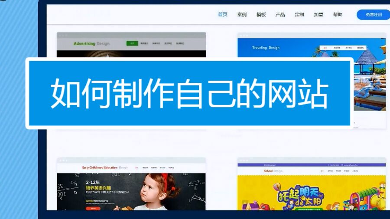Go to the 案例 cases page
390x219 pixels.
[242, 15]
